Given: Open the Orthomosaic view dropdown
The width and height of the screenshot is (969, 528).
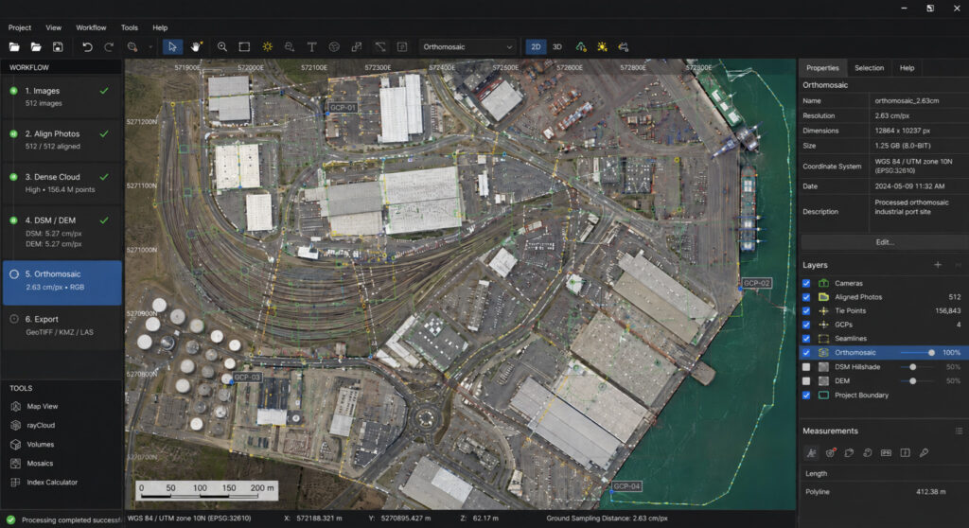Looking at the screenshot, I should tap(467, 47).
